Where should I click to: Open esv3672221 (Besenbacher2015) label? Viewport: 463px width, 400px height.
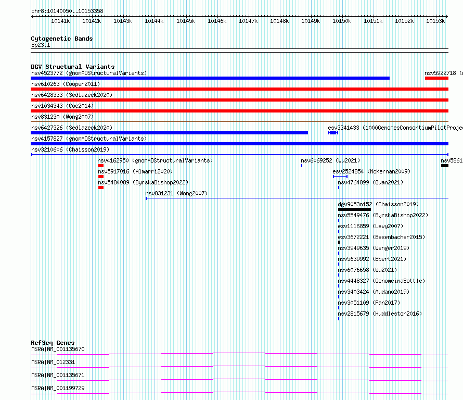coord(381,237)
